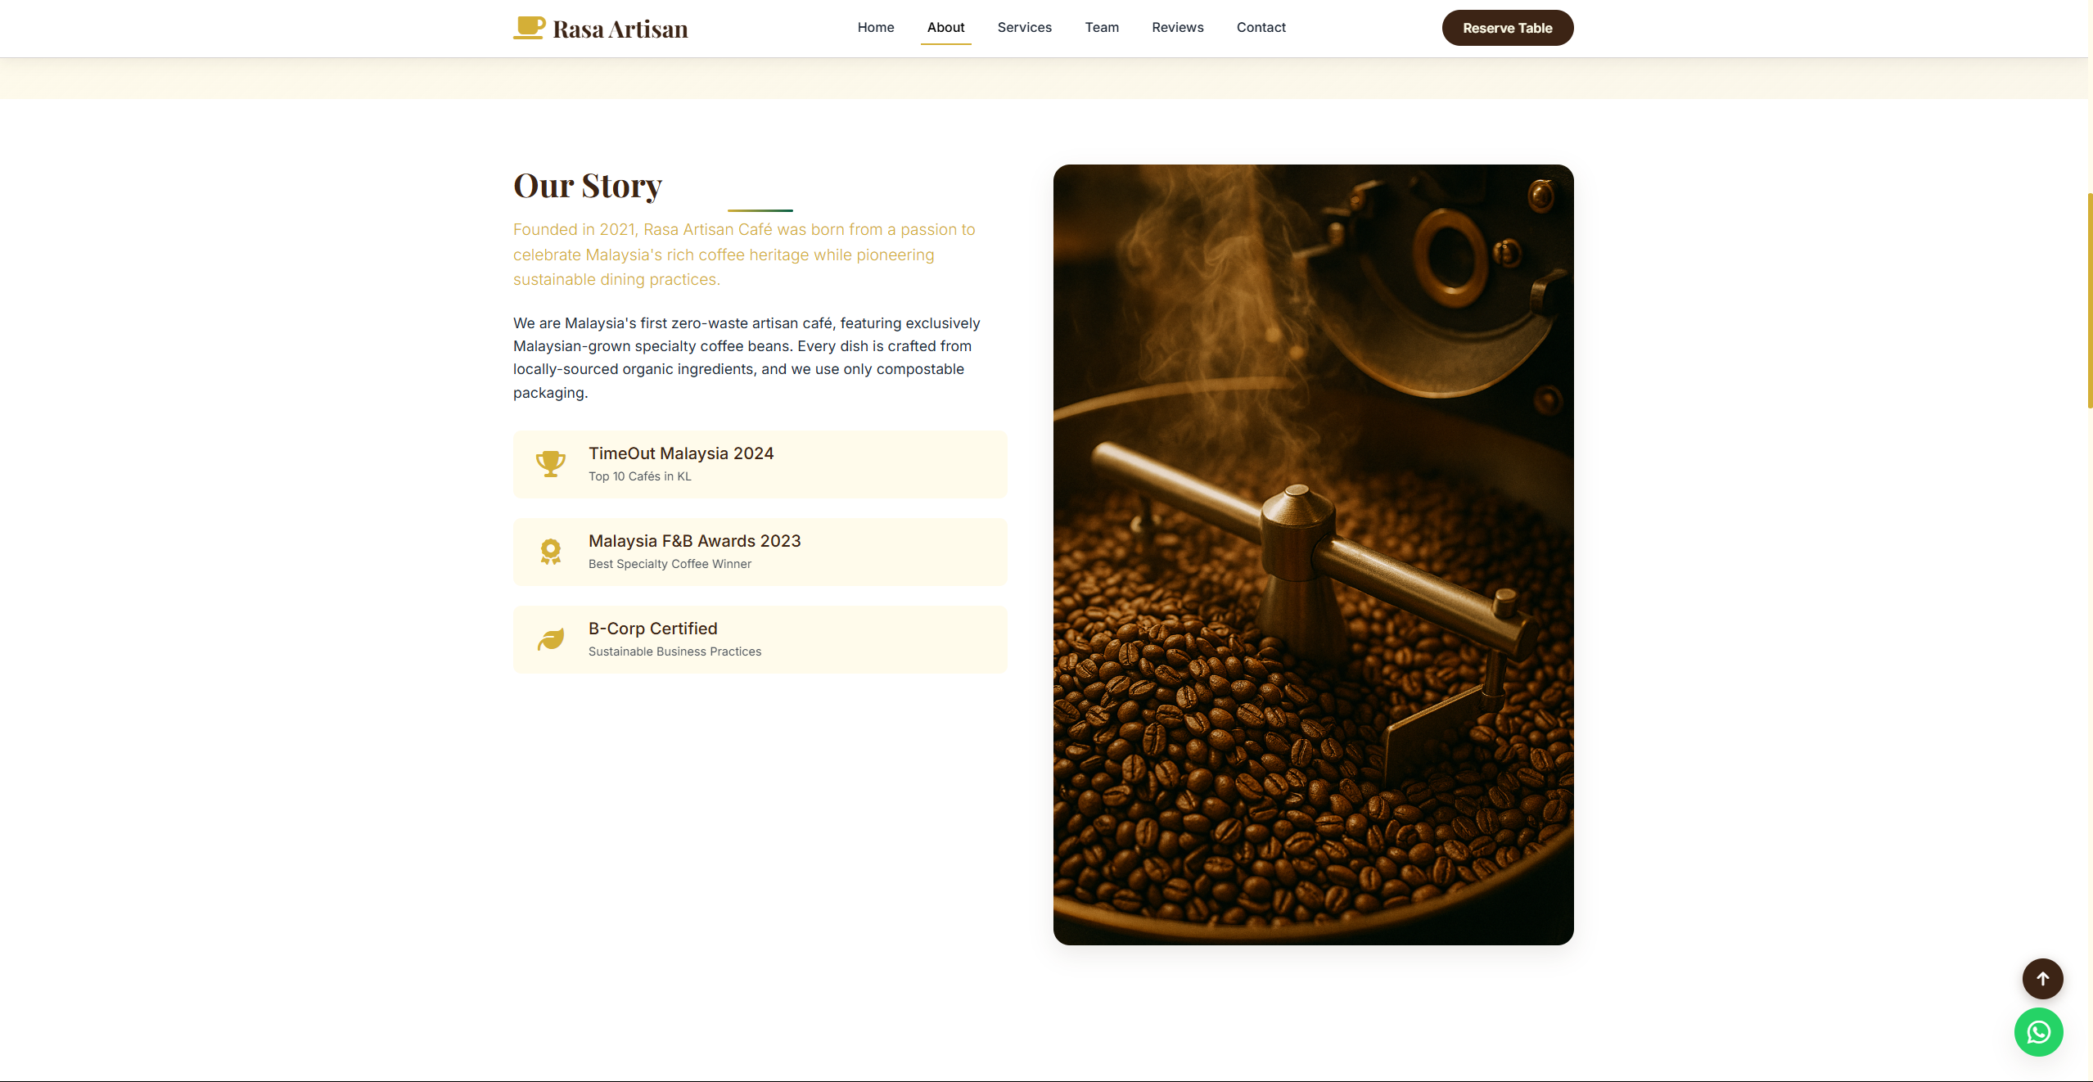Click the Reserve Table button
Screen dimensions: 2093x1082
pyautogui.click(x=1508, y=28)
